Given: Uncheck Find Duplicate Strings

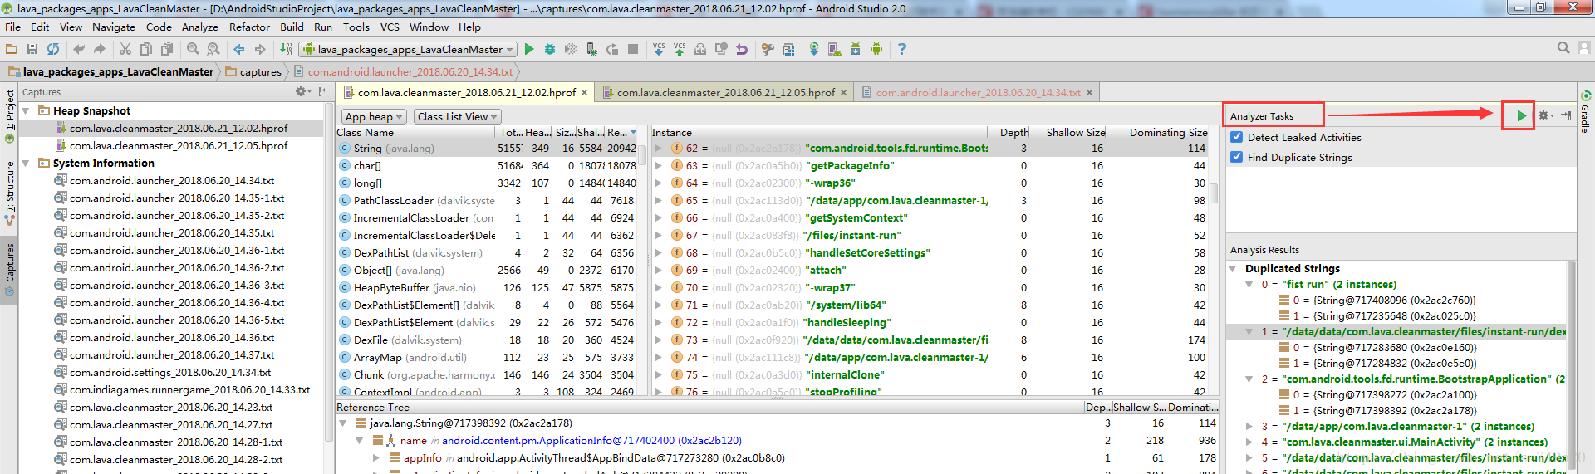Looking at the screenshot, I should (1237, 157).
